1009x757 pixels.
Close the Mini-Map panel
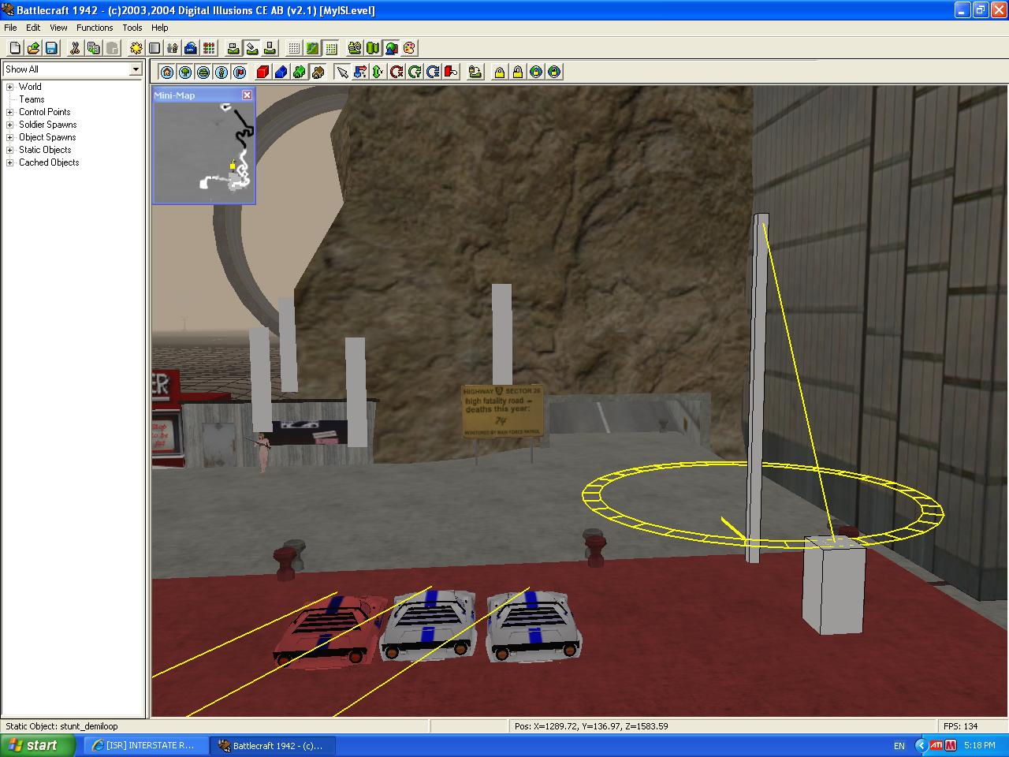[x=247, y=95]
